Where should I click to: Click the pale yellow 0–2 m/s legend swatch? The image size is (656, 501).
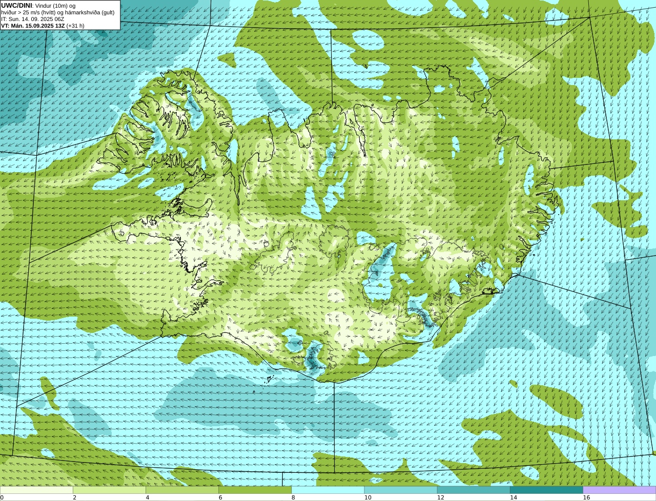point(36,490)
